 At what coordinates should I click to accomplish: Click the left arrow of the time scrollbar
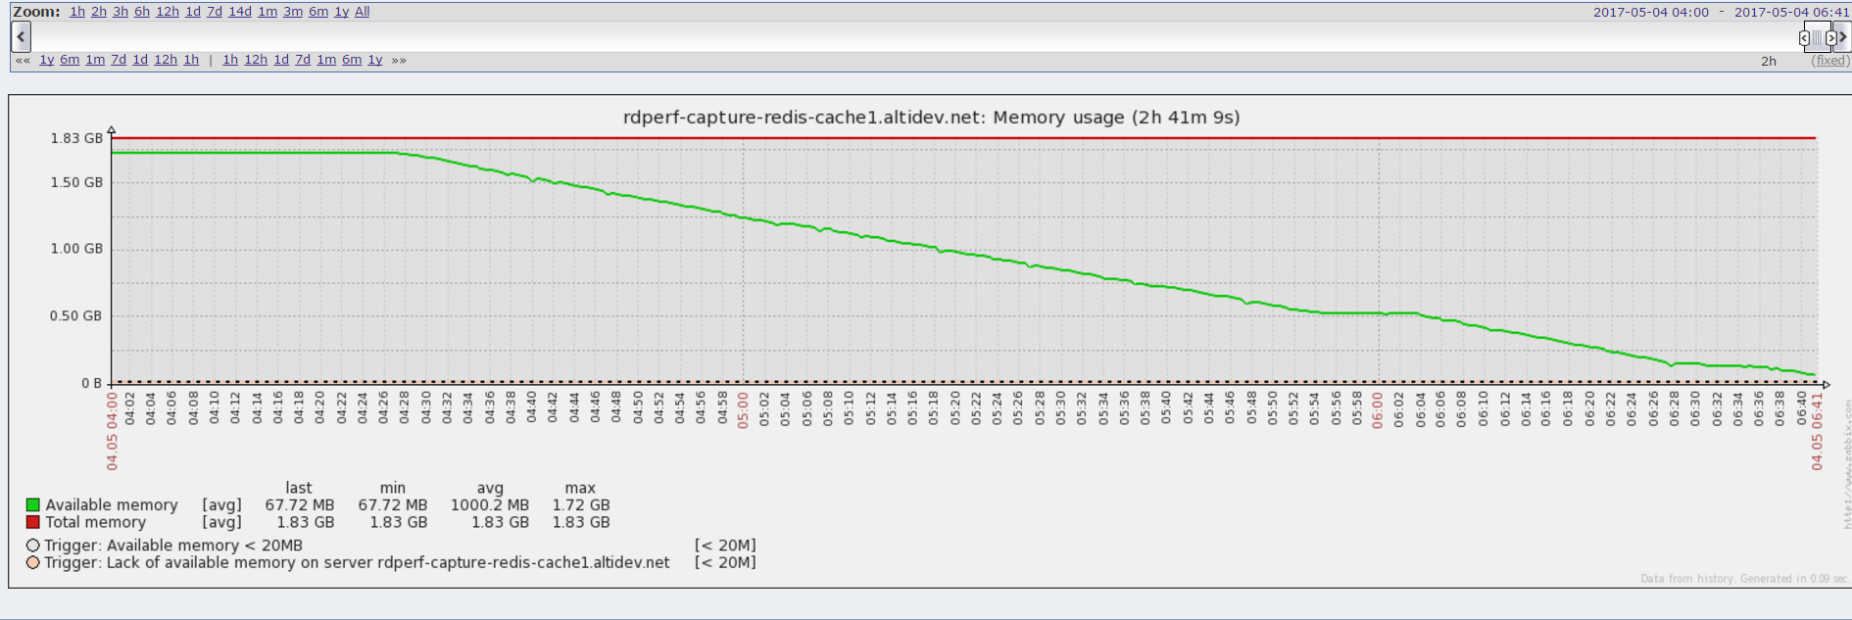click(x=21, y=37)
